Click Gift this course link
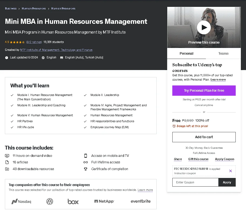Image resolution: width=246 pixels, height=212 pixels. 198,159
